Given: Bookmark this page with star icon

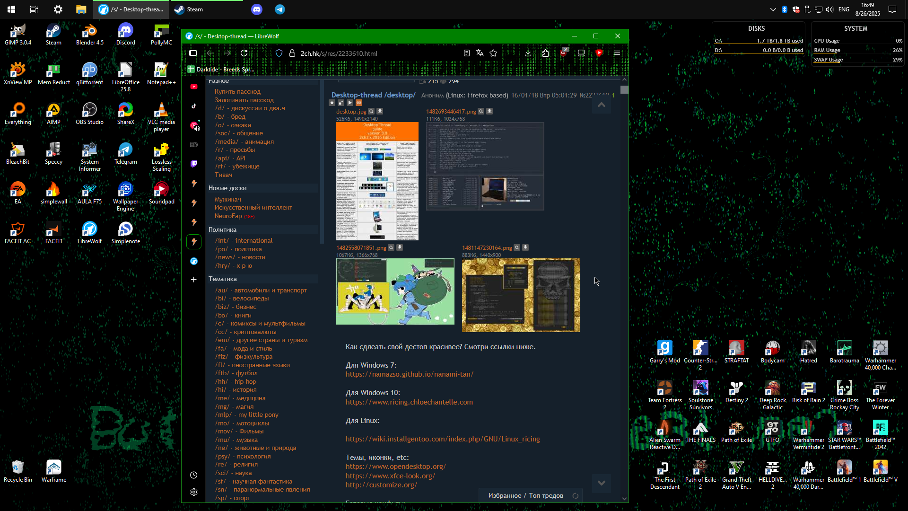Looking at the screenshot, I should pos(493,53).
